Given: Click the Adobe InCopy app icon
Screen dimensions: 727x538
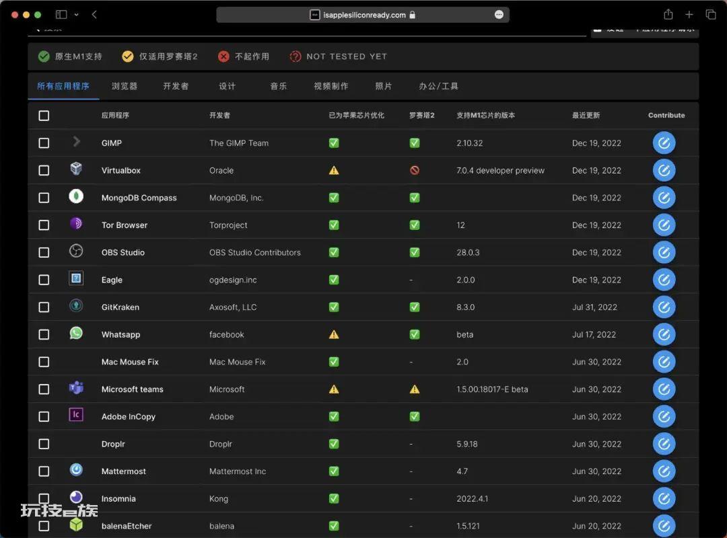Looking at the screenshot, I should (x=76, y=414).
